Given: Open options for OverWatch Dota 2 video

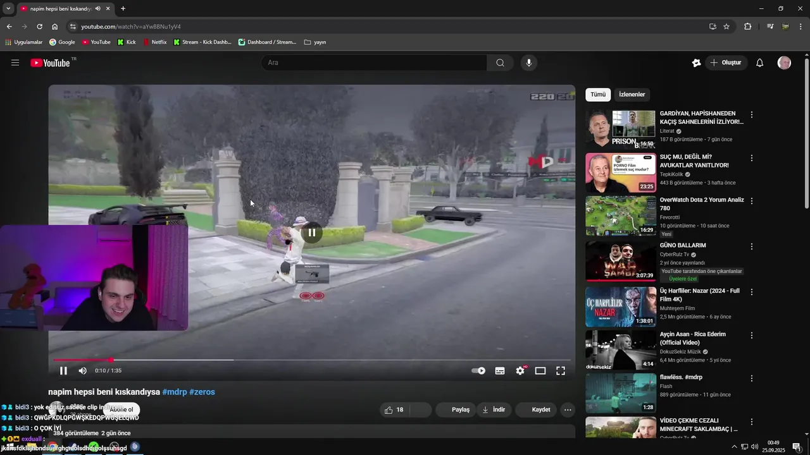Looking at the screenshot, I should click(x=752, y=201).
